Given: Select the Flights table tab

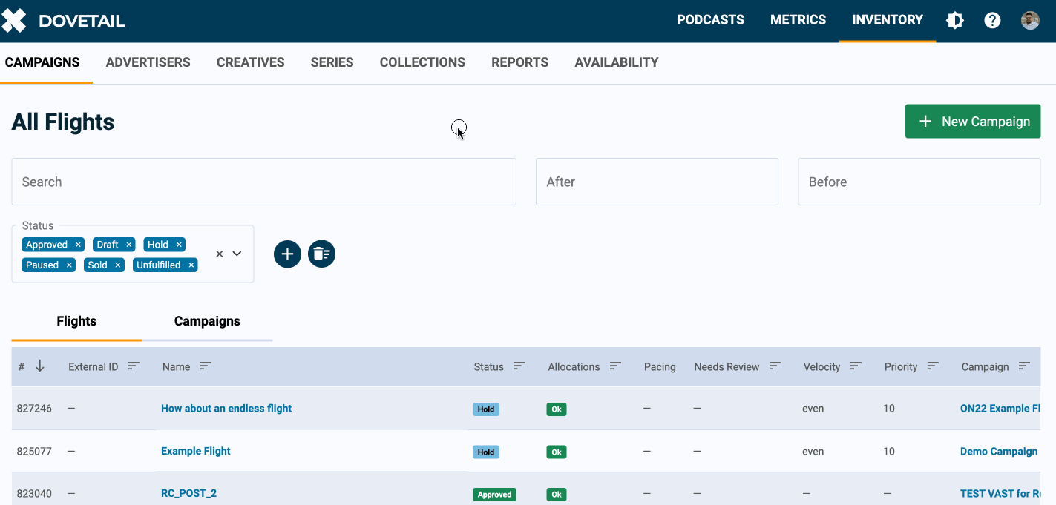Looking at the screenshot, I should pos(76,321).
